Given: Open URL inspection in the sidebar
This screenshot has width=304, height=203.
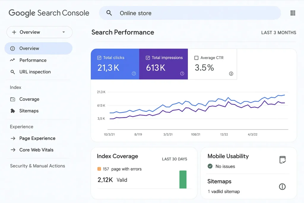Looking at the screenshot, I should click(x=35, y=72).
